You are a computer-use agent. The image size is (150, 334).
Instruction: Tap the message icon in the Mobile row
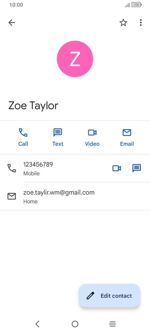[x=137, y=168]
